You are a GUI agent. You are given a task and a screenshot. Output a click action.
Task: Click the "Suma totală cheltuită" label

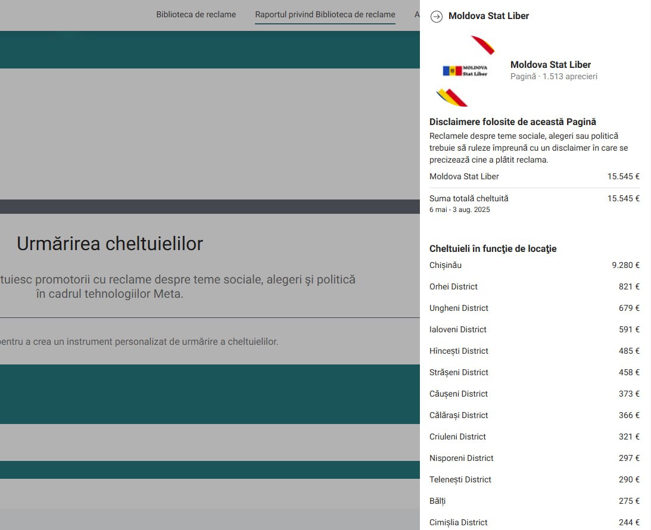click(469, 198)
